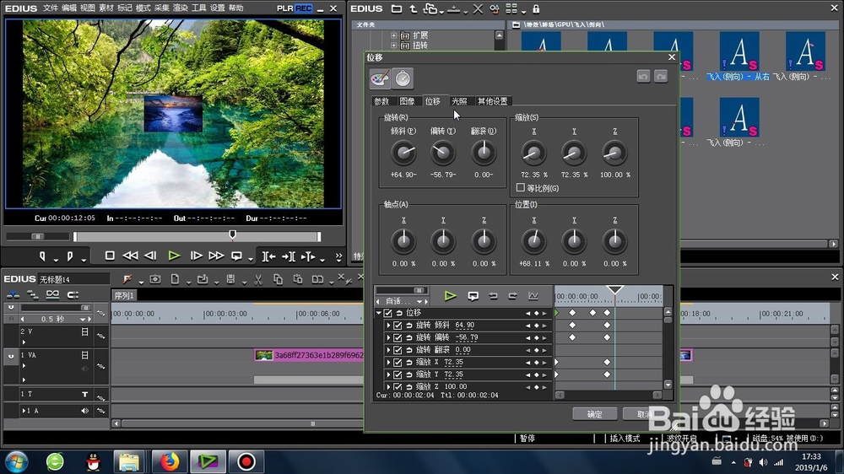Uncheck the 旋转 倾斜 keyframe checkbox
This screenshot has width=844, height=474.
(x=398, y=326)
